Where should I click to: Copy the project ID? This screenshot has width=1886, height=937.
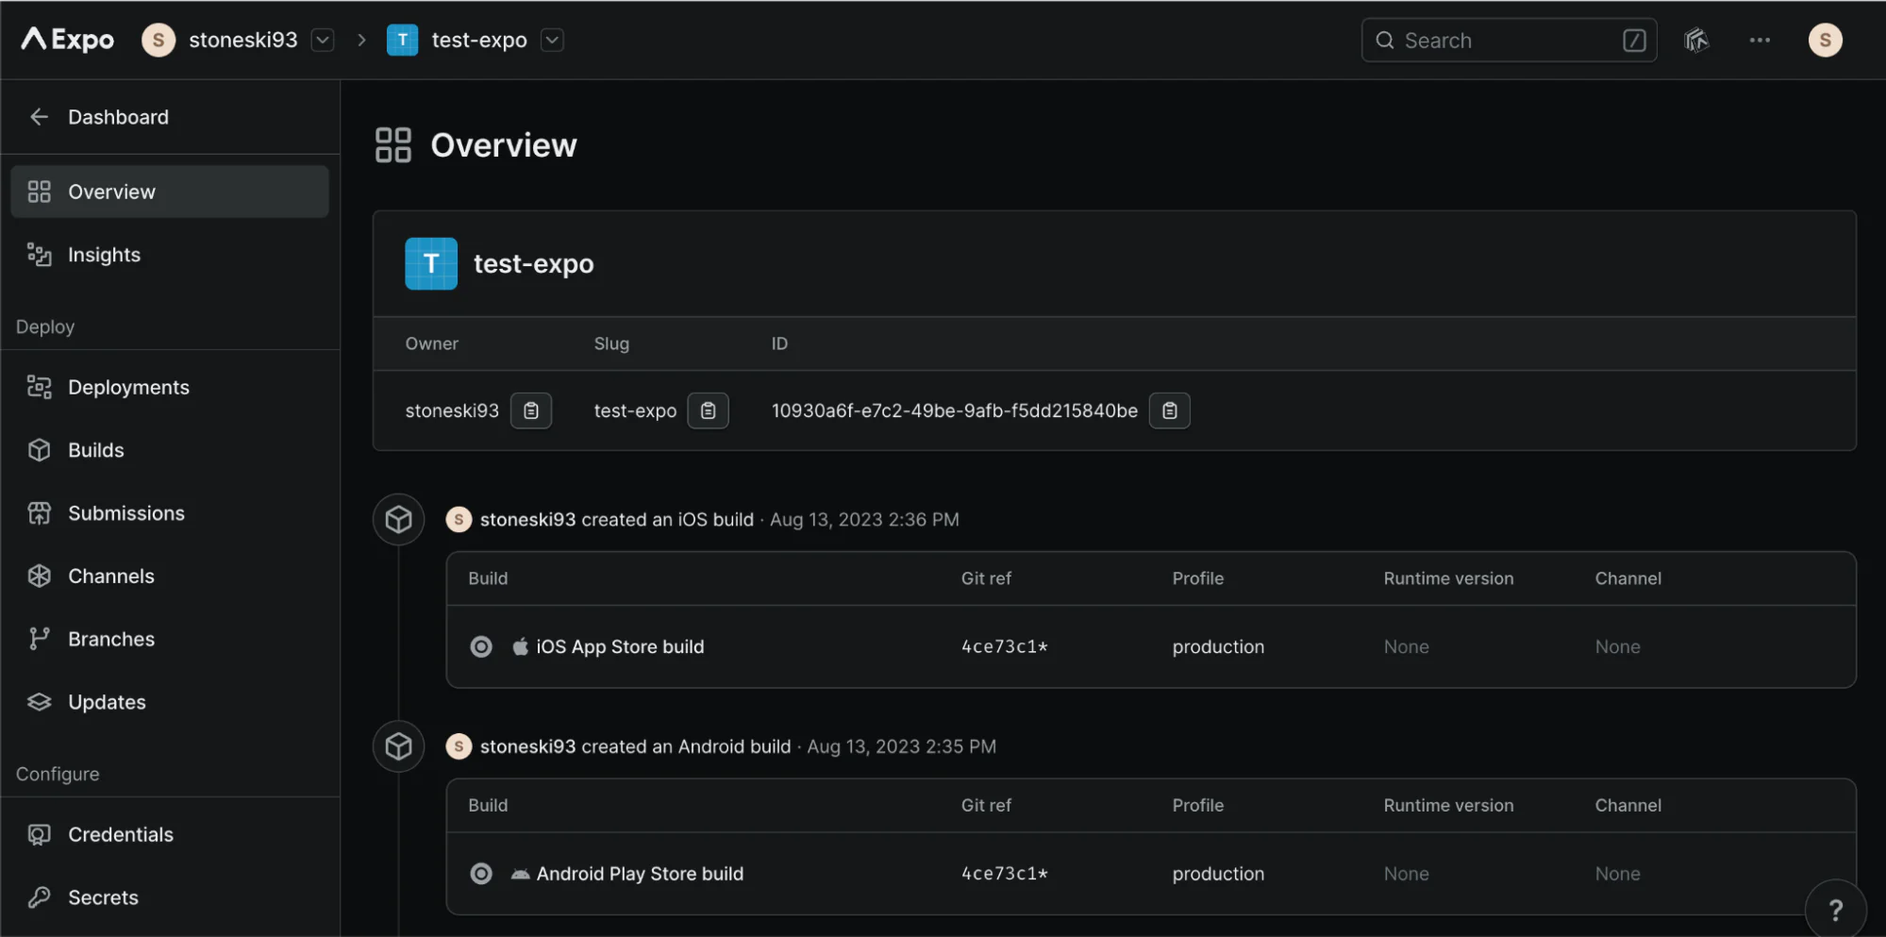coord(1170,410)
